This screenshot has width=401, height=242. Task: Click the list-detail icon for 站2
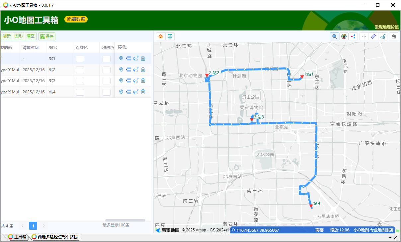128,70
